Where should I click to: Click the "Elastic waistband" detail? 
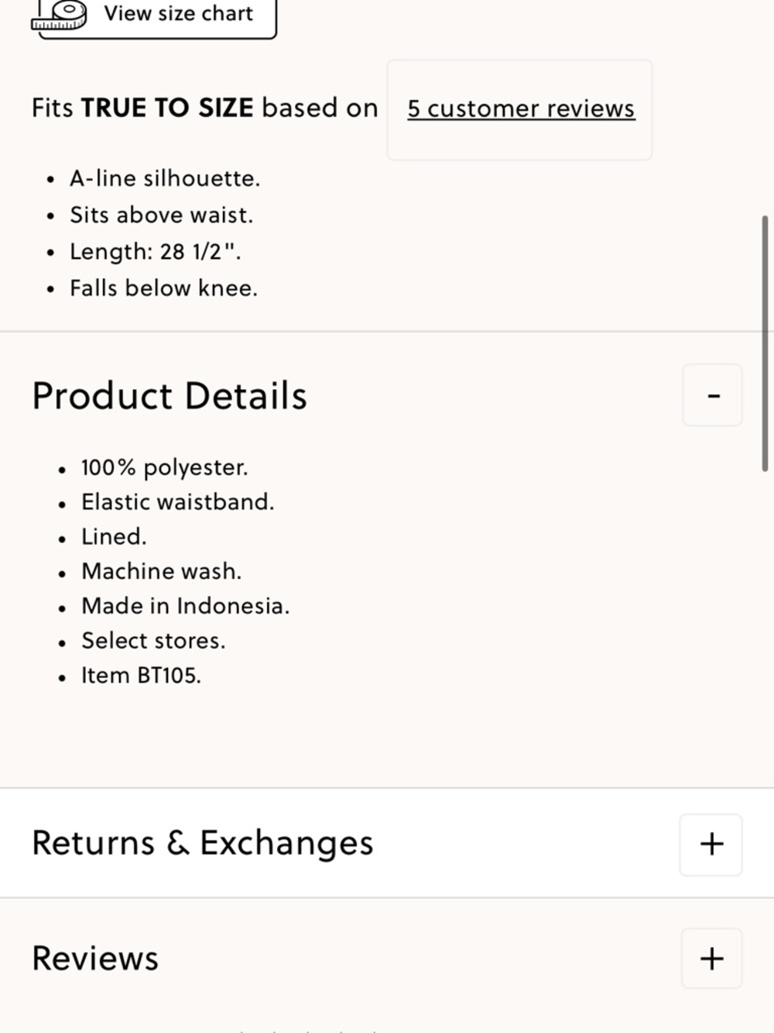[177, 502]
